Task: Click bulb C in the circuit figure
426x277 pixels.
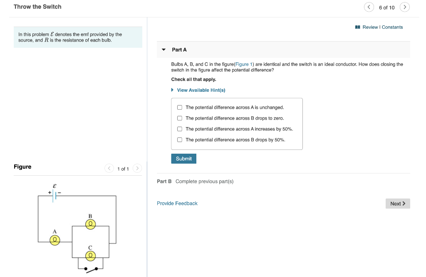Action: (x=90, y=255)
